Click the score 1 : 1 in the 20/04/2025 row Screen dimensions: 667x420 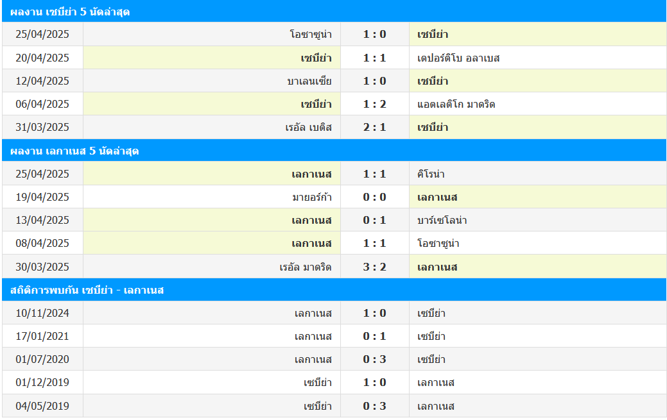[x=375, y=58]
